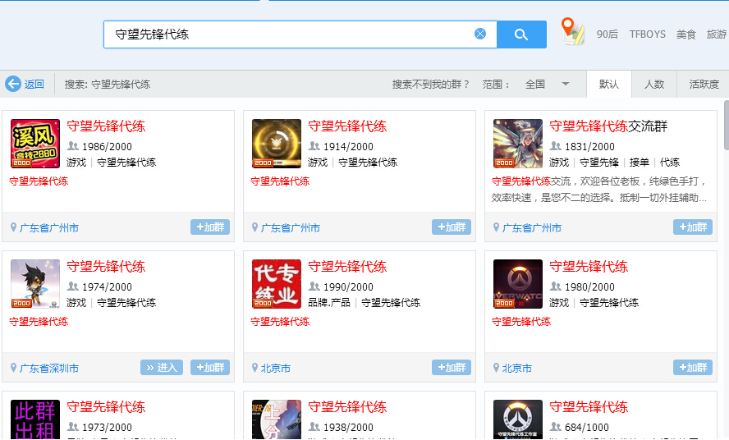Open 搜索不到我的群？ help link
This screenshot has width=729, height=440.
click(430, 85)
